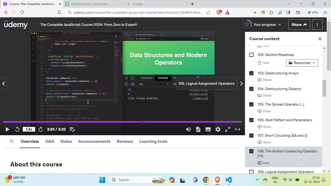331x186 pixels.
Task: Open the captions menu icon
Action: coord(208,129)
